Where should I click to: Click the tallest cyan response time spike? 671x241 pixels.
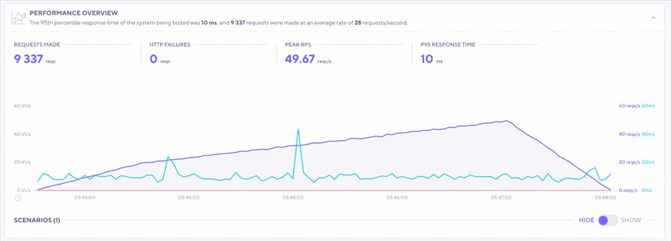pyautogui.click(x=298, y=130)
